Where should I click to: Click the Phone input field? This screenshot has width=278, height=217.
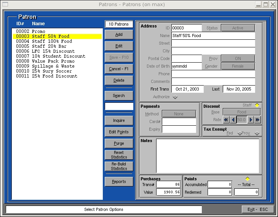pyautogui.click(x=213, y=74)
